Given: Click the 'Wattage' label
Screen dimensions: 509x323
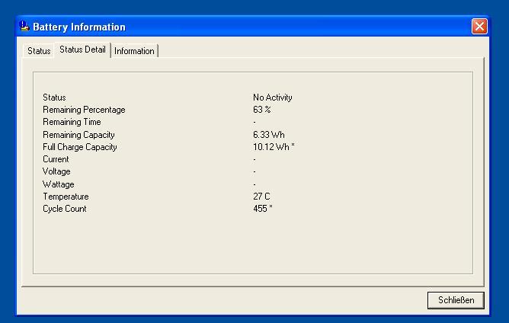Looking at the screenshot, I should (x=58, y=184).
